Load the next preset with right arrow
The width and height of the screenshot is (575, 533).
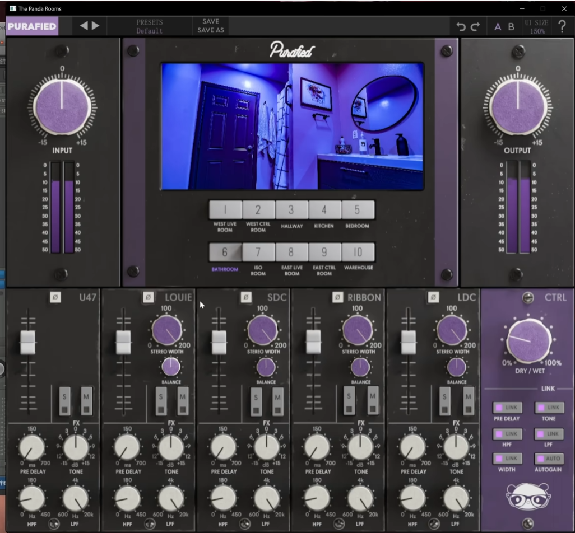(96, 26)
